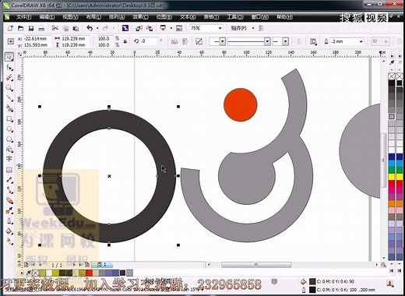Expand the application launcher dropdown arrow
The image size is (405, 296).
pos(171,28)
